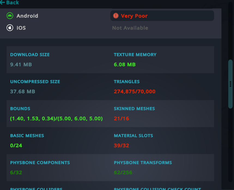The image size is (234, 190).
Task: Click the PhysBone Transforms 62/256 value
Action: tap(123, 173)
